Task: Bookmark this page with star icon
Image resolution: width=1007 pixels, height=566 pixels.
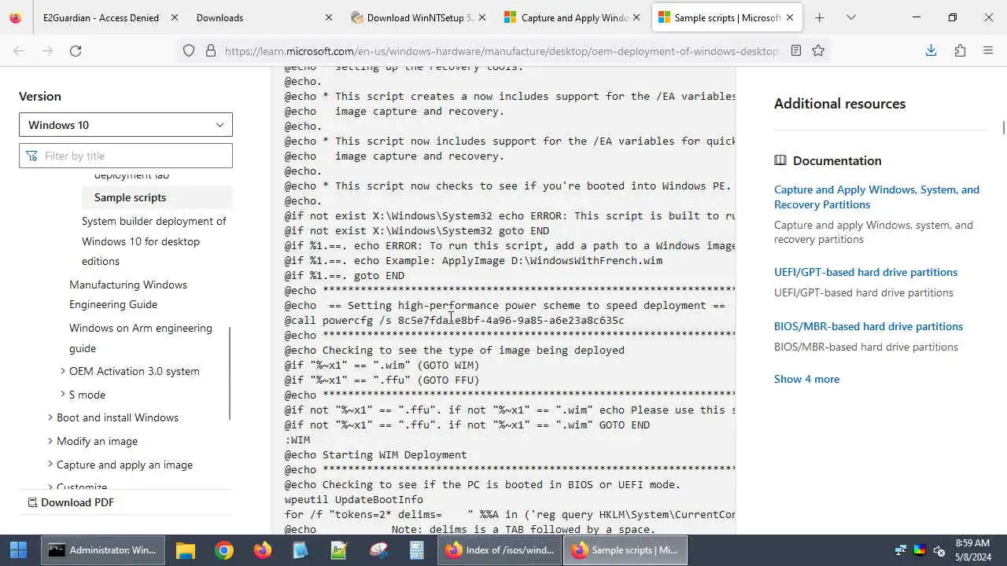Action: tap(818, 50)
